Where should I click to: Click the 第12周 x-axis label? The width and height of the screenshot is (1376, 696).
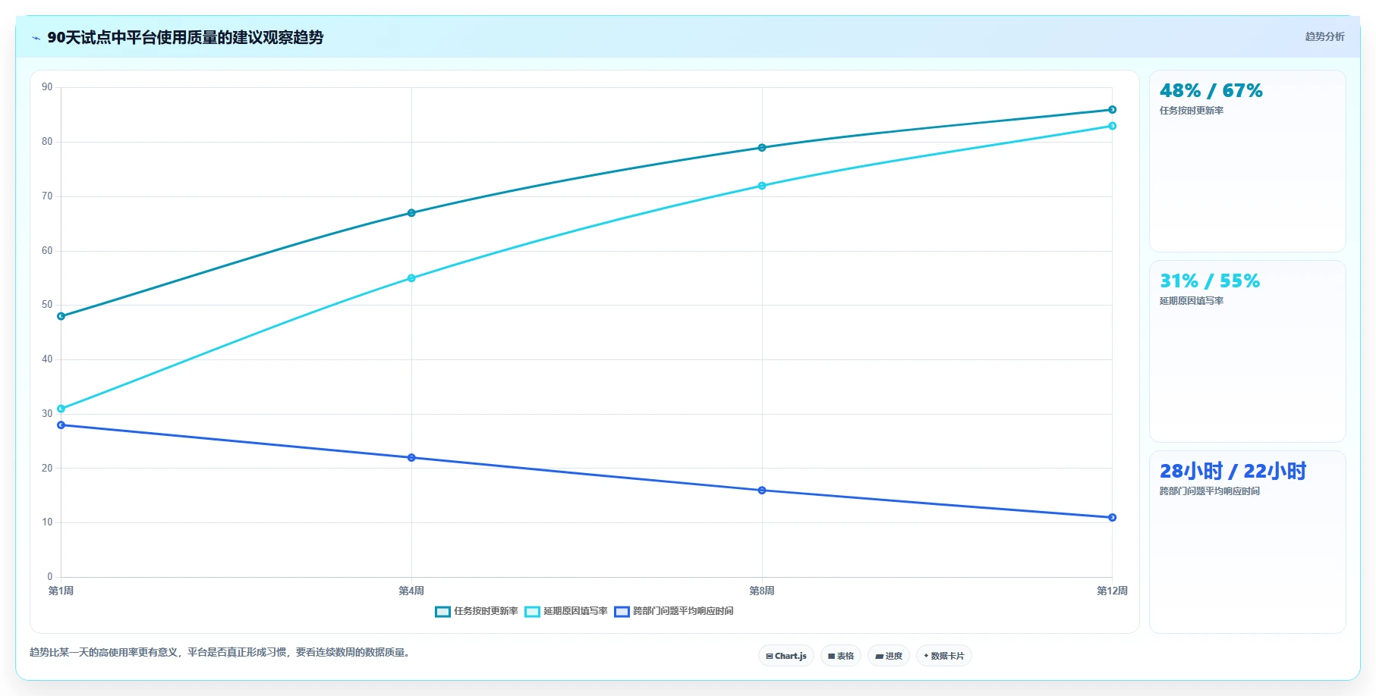(1112, 591)
